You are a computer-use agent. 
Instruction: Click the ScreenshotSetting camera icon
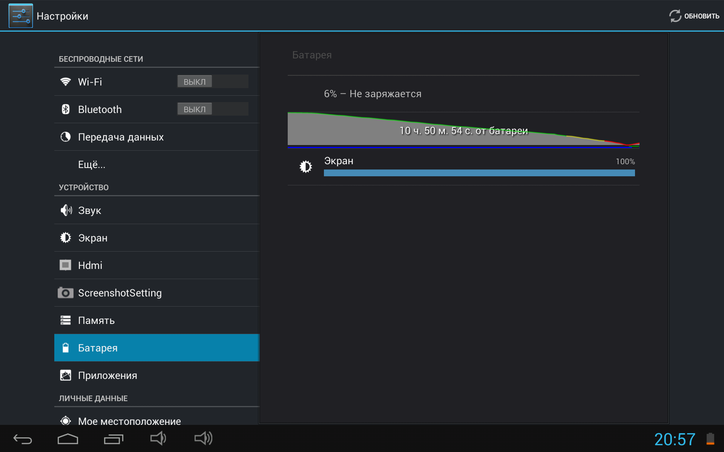click(66, 293)
